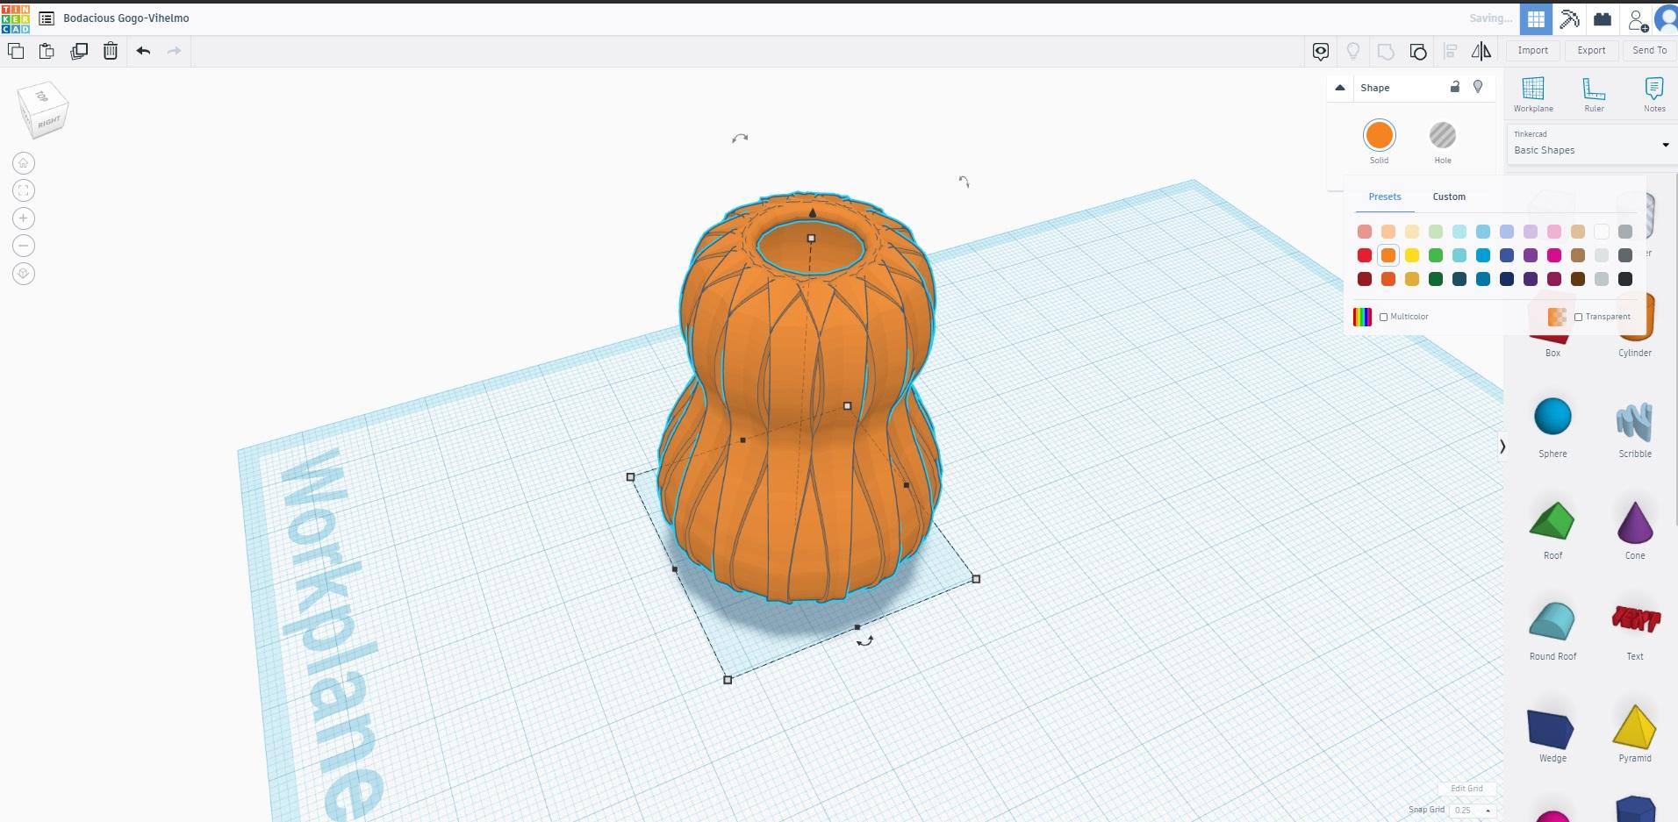The image size is (1678, 822).
Task: Undo the last action
Action: coord(143,51)
